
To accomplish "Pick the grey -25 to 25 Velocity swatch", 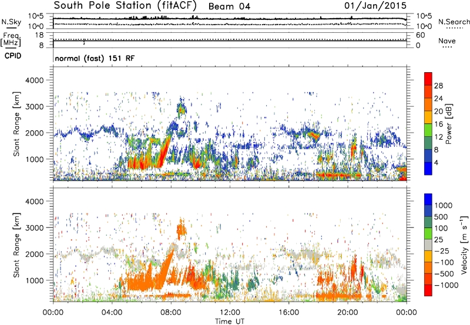I will pyautogui.click(x=428, y=245).
